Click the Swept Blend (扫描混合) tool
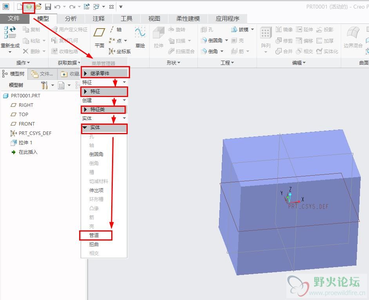The width and height of the screenshot is (369, 300). [x=181, y=51]
